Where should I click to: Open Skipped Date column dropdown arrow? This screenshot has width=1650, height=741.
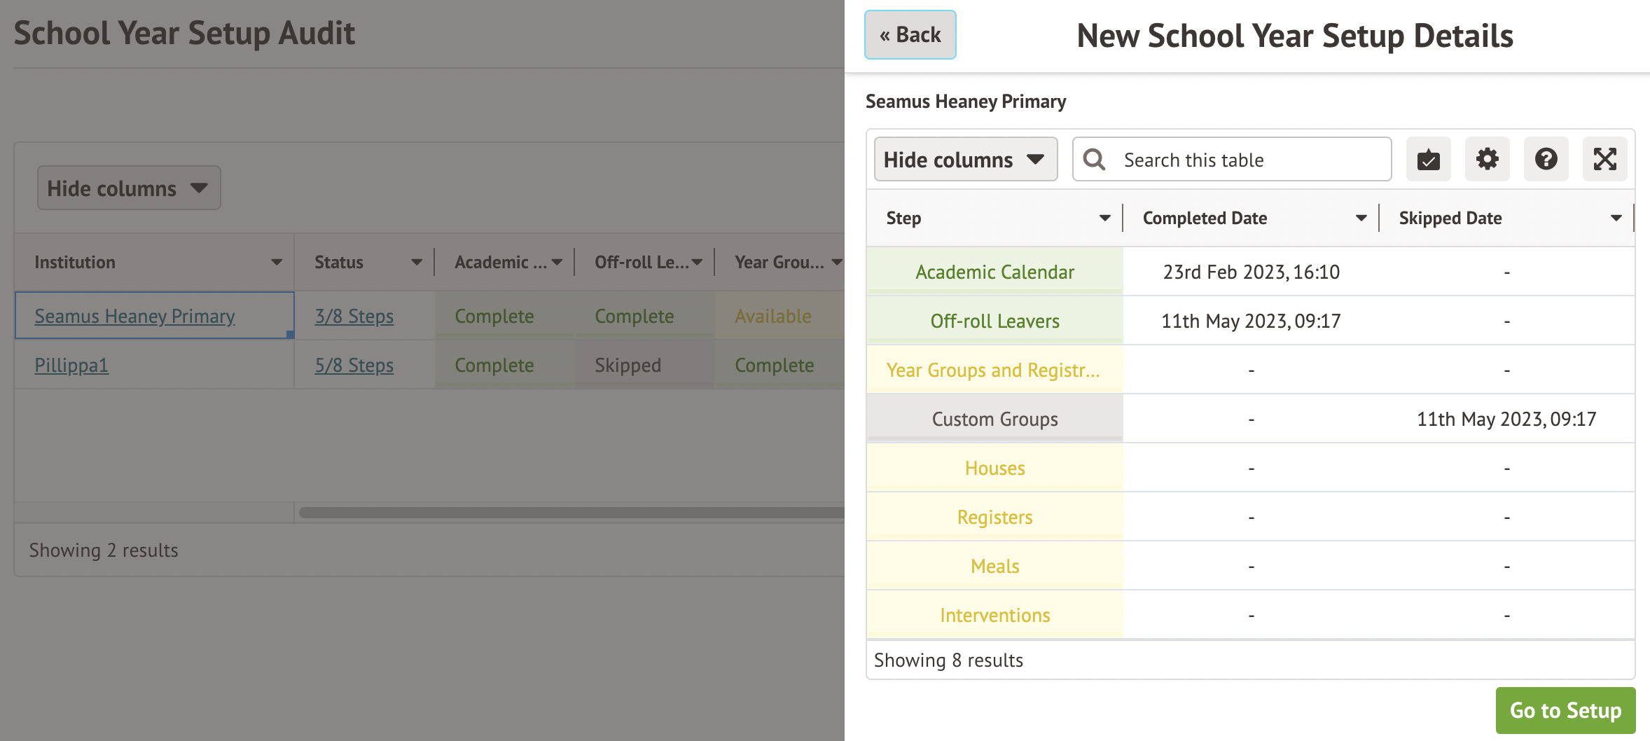(x=1616, y=219)
